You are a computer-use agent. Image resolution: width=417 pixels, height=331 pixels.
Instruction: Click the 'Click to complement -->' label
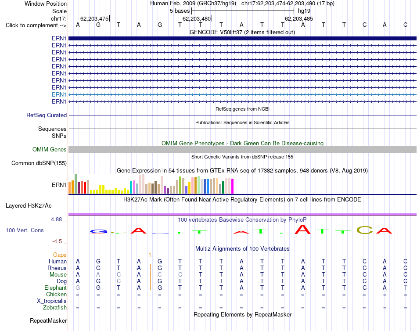(36, 25)
